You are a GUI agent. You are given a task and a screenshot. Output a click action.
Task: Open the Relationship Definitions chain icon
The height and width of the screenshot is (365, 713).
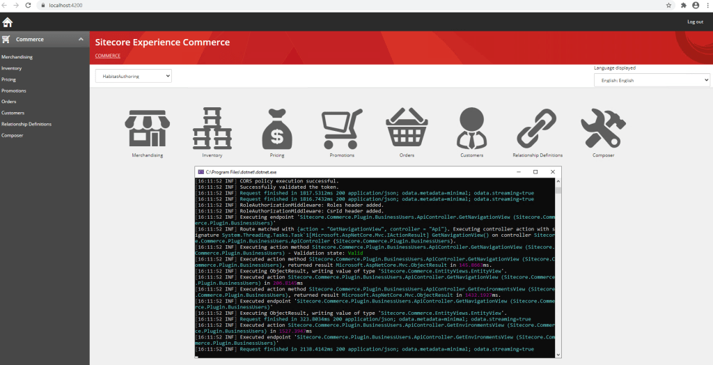537,129
